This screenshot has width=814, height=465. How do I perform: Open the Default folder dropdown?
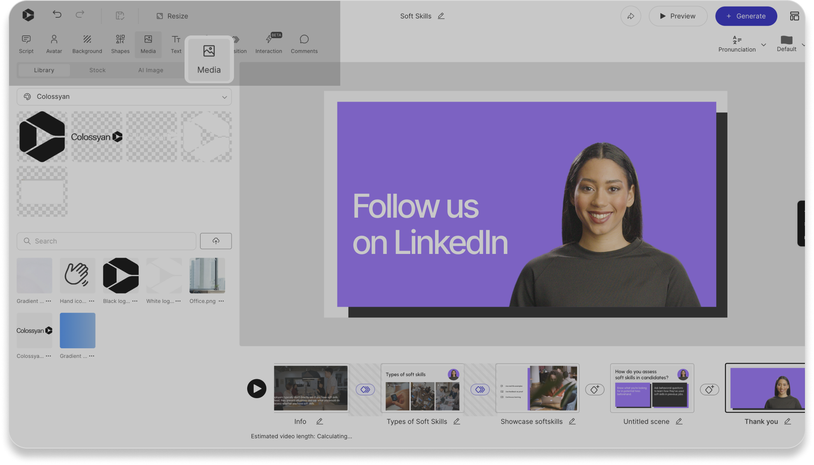coord(791,44)
